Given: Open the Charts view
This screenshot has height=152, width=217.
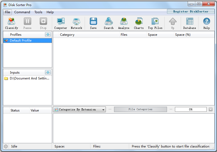Looking at the screenshot, I should point(139,23).
